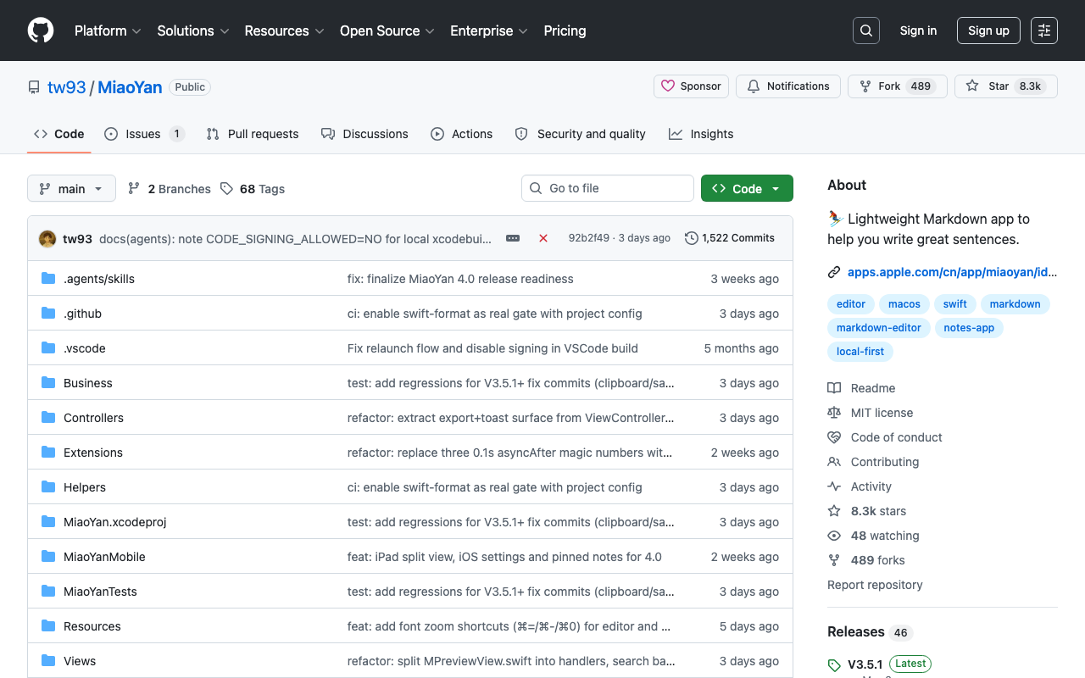
Task: Open the Releases 46 heading link
Action: pos(868,632)
